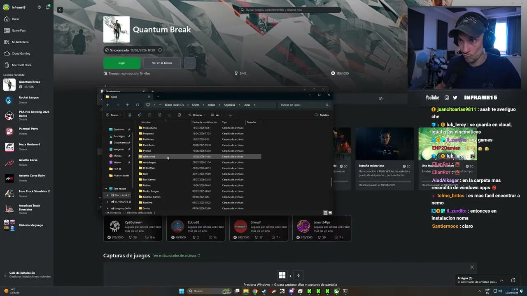The width and height of the screenshot is (527, 296).
Task: Click the Xbox back arrow button
Action: (x=60, y=10)
